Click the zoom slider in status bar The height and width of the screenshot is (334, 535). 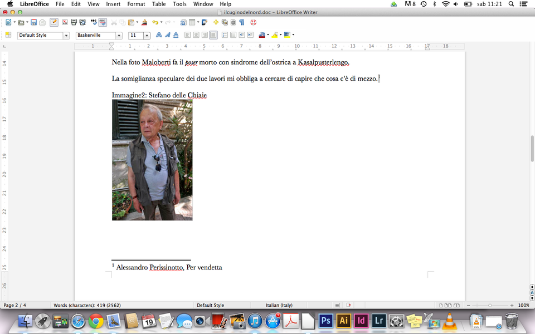pyautogui.click(x=490, y=305)
